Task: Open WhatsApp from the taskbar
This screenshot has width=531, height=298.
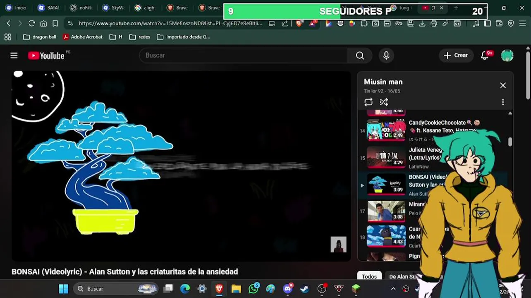Action: point(254,289)
